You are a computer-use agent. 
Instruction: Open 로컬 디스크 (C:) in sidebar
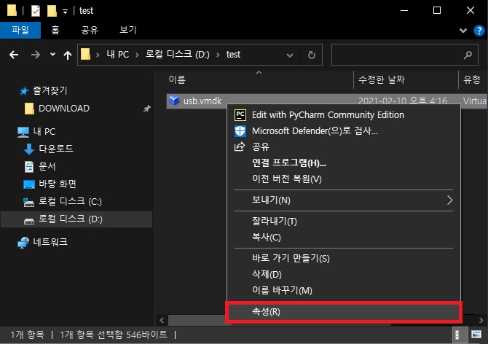click(70, 202)
